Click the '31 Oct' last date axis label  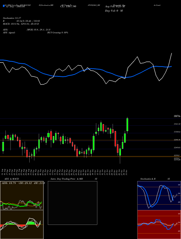127,172
